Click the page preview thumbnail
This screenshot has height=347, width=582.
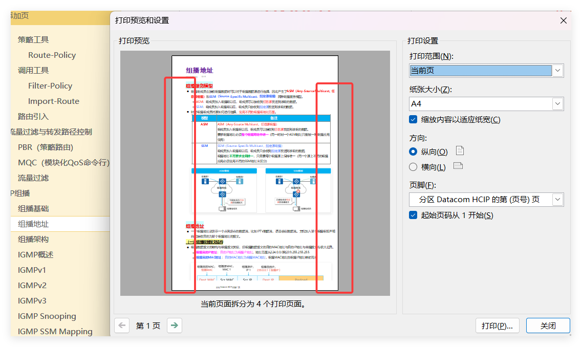point(254,173)
